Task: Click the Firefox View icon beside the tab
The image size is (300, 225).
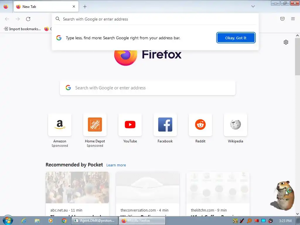Action: 6,6
